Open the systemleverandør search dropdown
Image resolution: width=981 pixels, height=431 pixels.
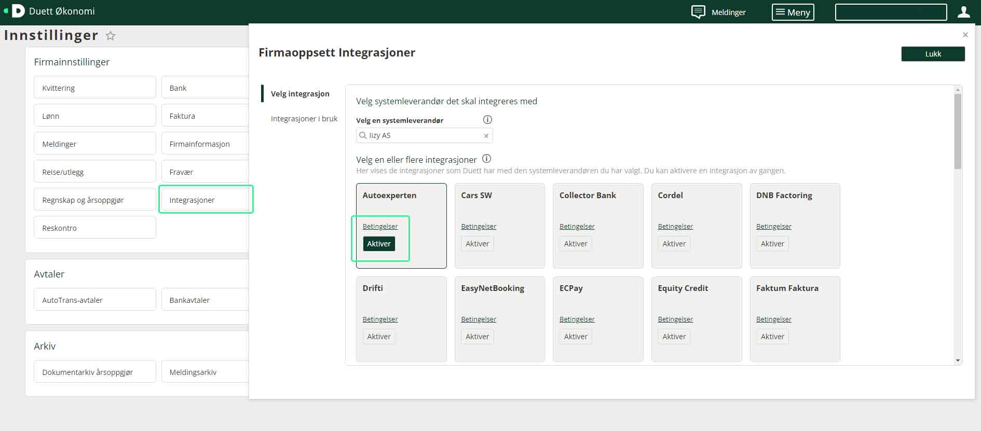423,135
